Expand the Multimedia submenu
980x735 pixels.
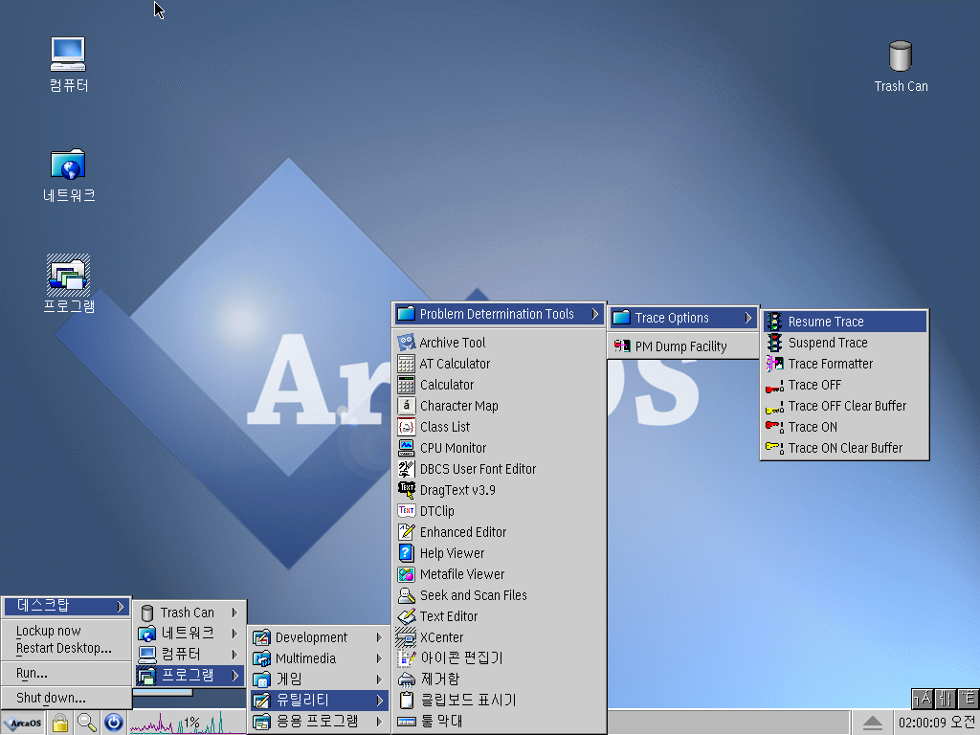tap(305, 658)
